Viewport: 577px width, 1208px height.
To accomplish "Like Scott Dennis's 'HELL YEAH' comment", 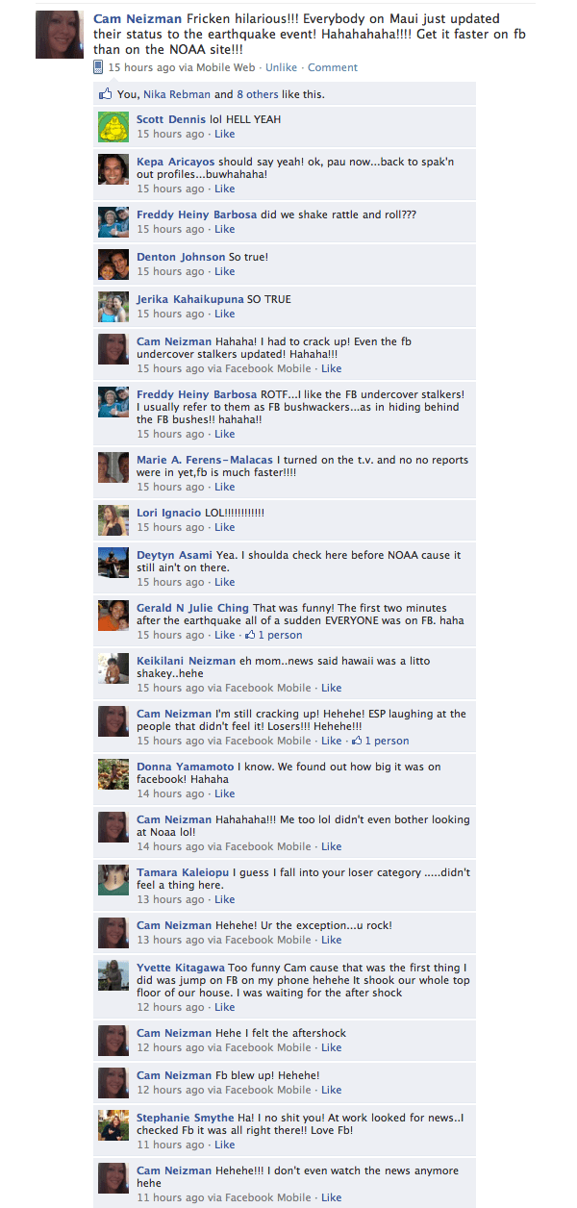I will pyautogui.click(x=224, y=134).
